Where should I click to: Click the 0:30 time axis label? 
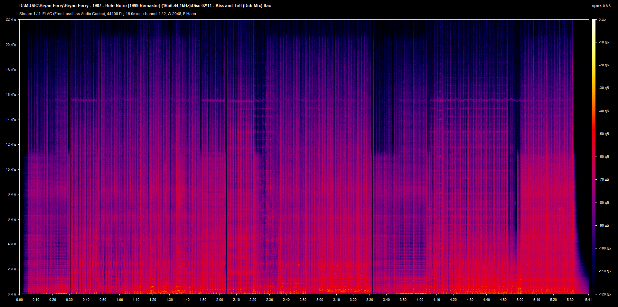pyautogui.click(x=69, y=300)
